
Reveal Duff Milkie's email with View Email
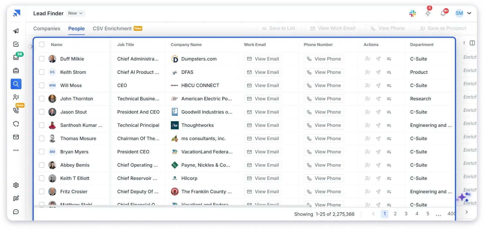pyautogui.click(x=263, y=59)
